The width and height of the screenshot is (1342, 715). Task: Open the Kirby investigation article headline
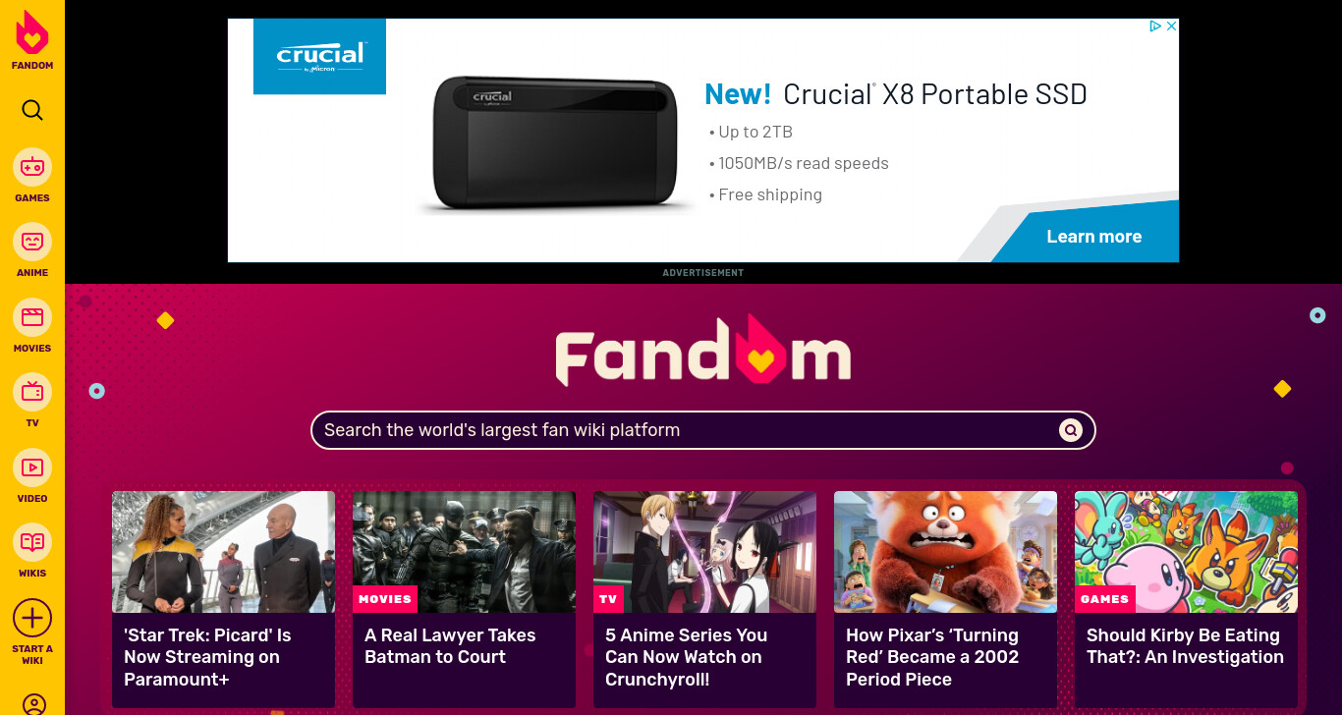click(x=1185, y=646)
